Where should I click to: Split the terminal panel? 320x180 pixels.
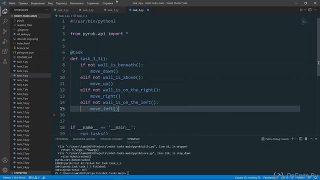[x=300, y=139]
